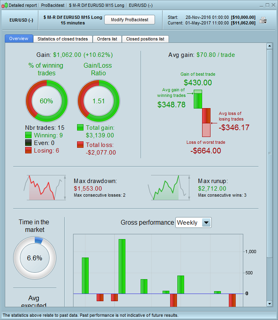The height and width of the screenshot is (320, 278).
Task: Click strategy name $ M-R Dif EURUSD M15 Long
Action: [x=73, y=17]
